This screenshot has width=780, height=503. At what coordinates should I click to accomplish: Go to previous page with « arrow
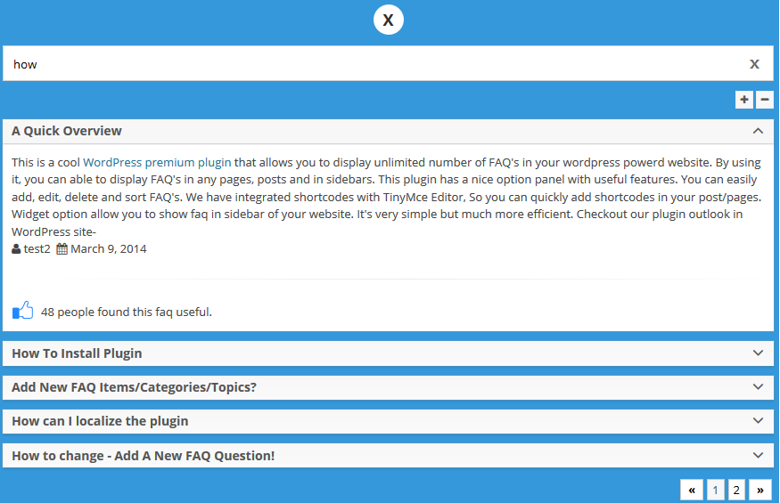692,490
